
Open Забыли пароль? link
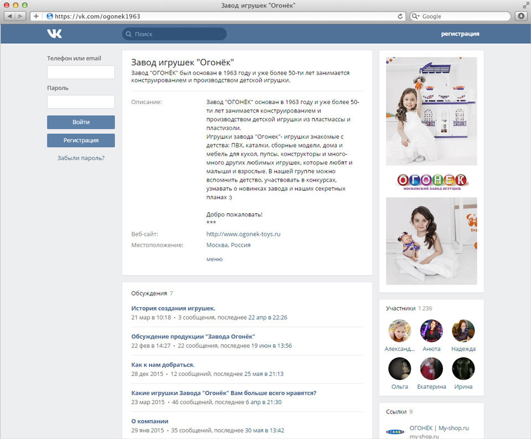click(x=81, y=158)
